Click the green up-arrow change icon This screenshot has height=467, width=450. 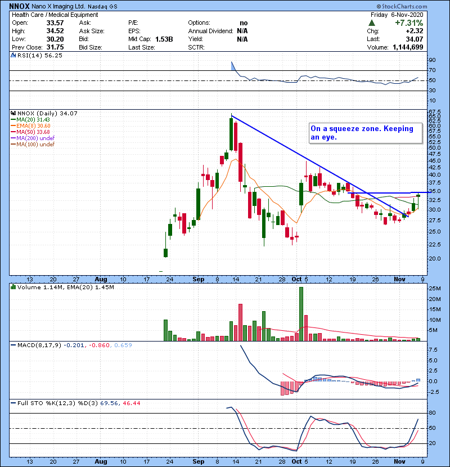pos(371,23)
